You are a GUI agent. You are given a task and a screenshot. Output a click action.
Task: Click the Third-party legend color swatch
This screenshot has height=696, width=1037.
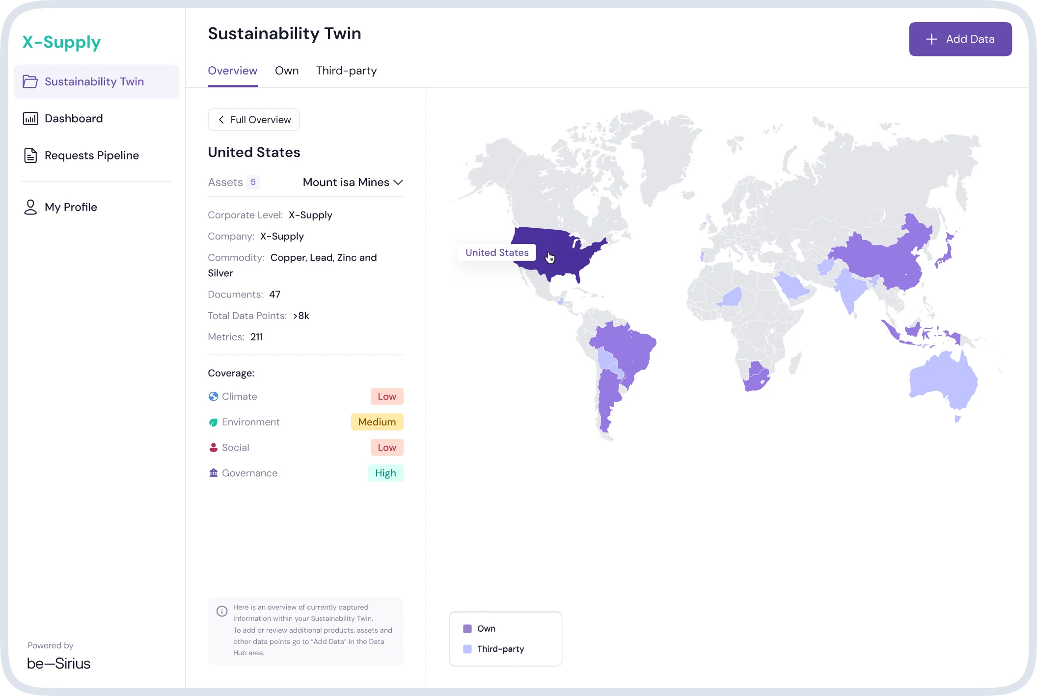[467, 649]
